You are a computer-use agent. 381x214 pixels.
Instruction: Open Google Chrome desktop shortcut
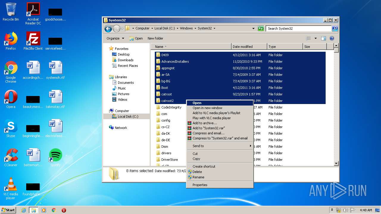point(11,72)
